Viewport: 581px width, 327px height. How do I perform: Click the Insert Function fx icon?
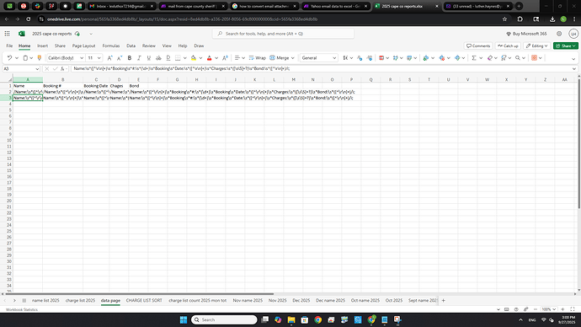(62, 68)
